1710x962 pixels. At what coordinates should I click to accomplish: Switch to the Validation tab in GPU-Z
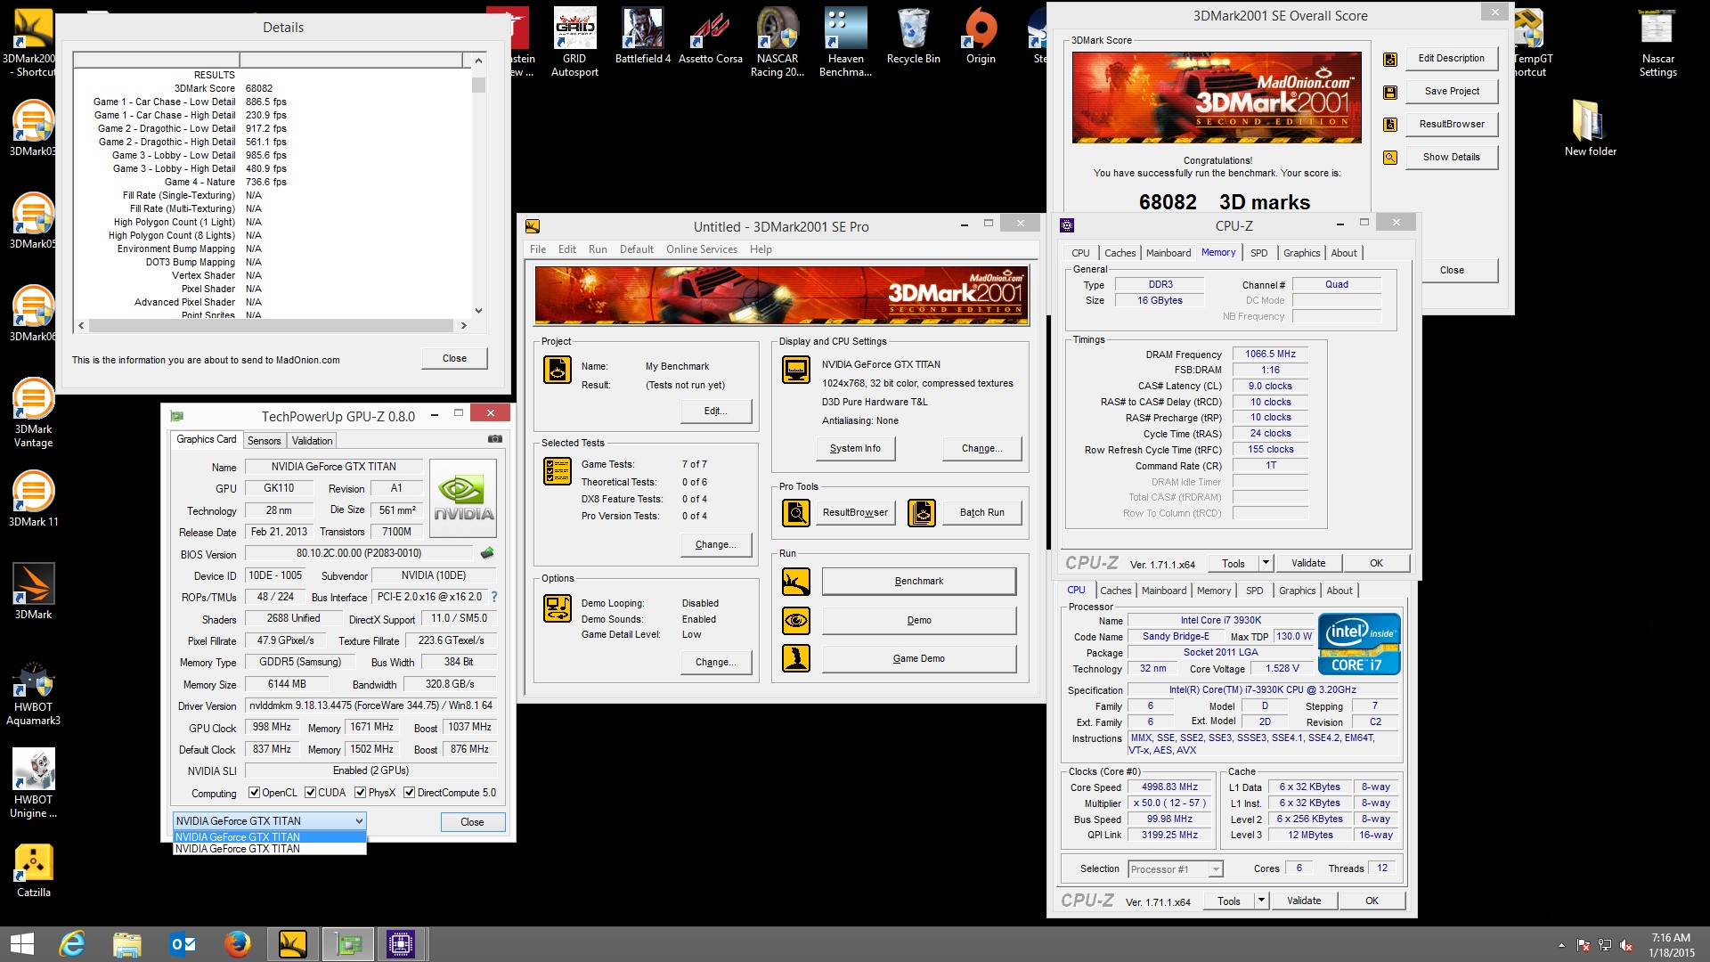pyautogui.click(x=312, y=441)
